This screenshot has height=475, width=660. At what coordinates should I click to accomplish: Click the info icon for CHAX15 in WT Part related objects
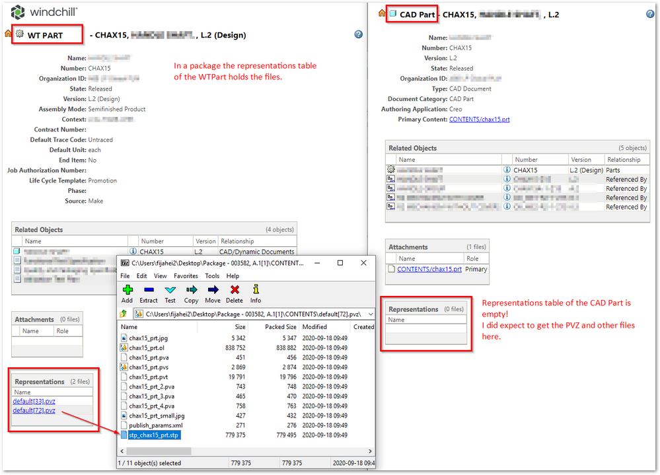point(133,251)
